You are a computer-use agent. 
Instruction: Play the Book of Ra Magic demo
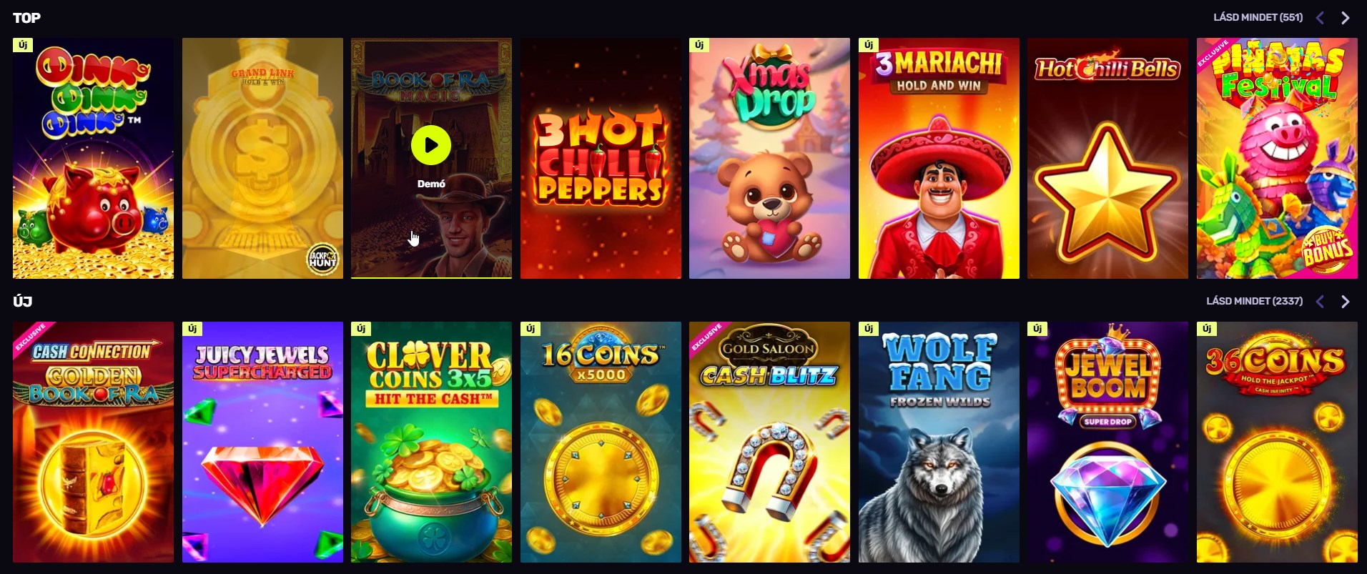[431, 145]
